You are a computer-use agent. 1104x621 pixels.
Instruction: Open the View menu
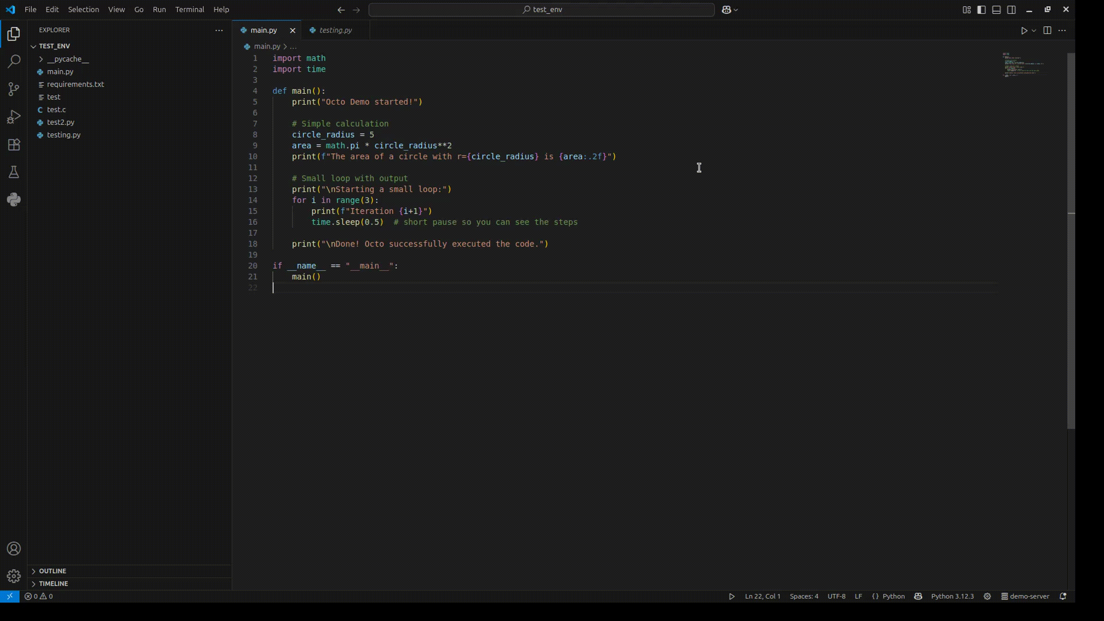coord(116,9)
